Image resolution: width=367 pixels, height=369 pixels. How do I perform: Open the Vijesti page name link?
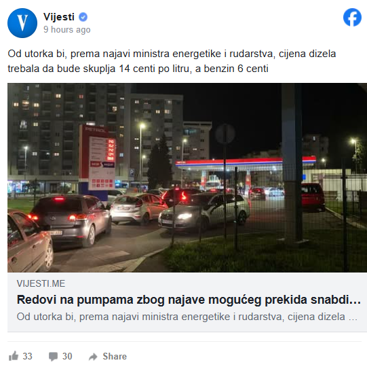[x=59, y=17]
